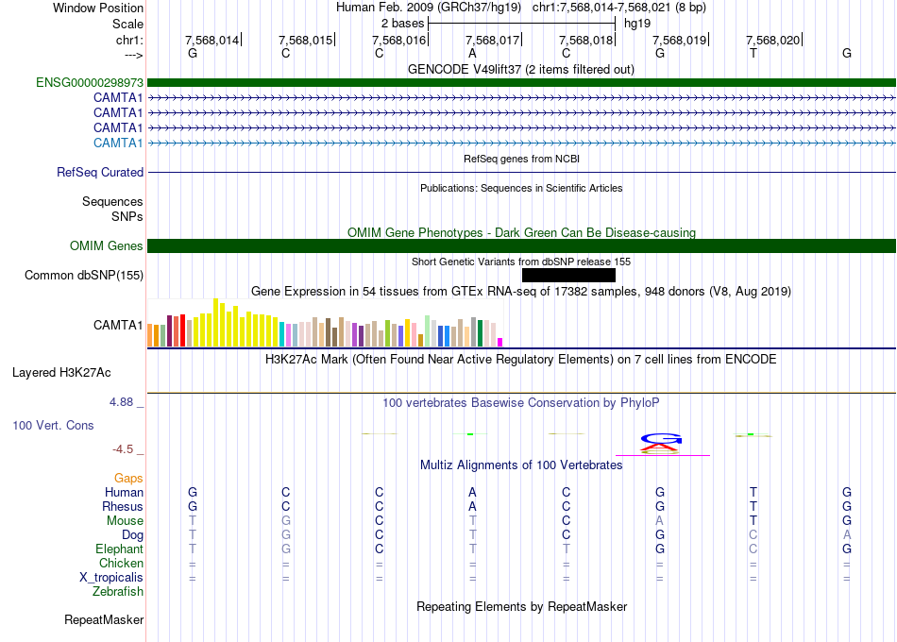This screenshot has width=897, height=642.
Task: Click the Human species row label
Action: coord(124,492)
